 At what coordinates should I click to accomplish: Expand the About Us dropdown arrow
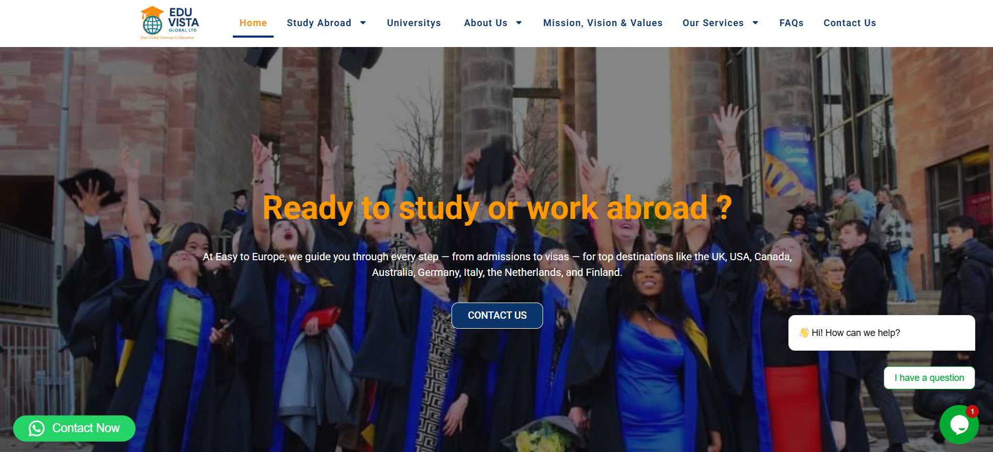pyautogui.click(x=519, y=23)
